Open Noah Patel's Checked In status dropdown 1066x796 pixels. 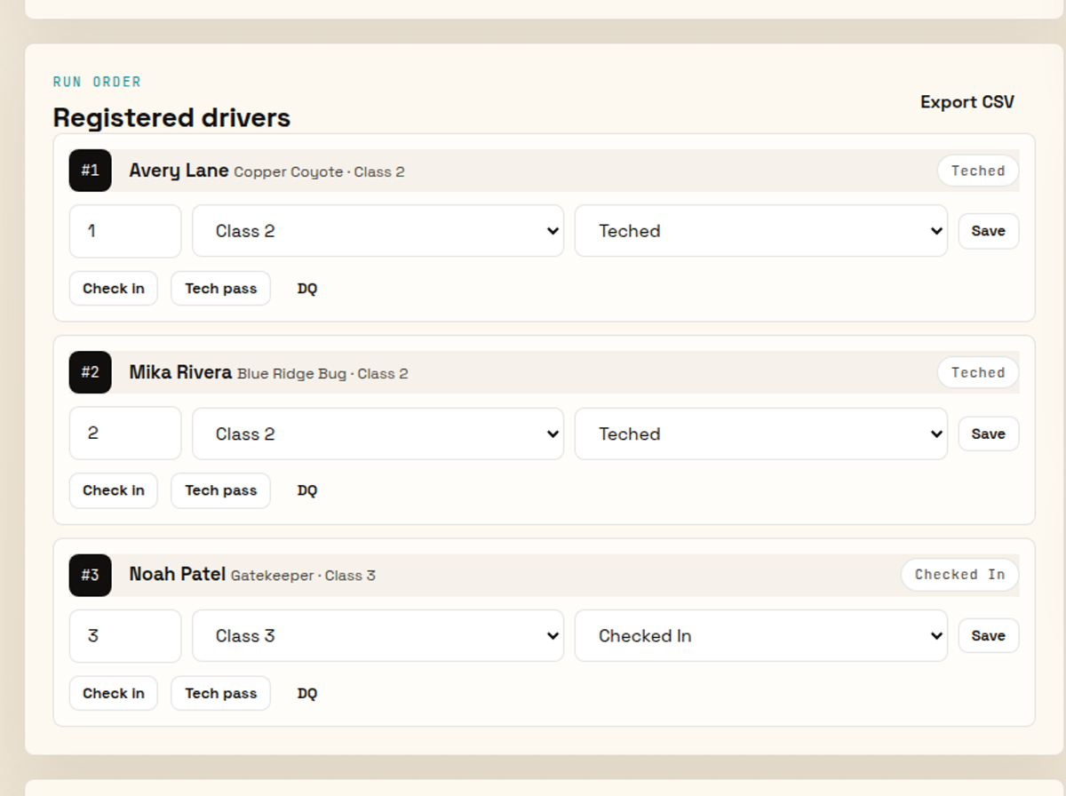761,636
